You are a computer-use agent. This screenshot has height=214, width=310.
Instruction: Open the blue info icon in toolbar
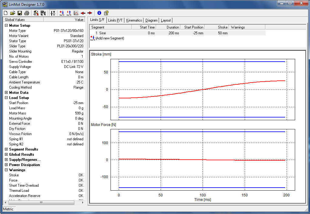(99, 13)
